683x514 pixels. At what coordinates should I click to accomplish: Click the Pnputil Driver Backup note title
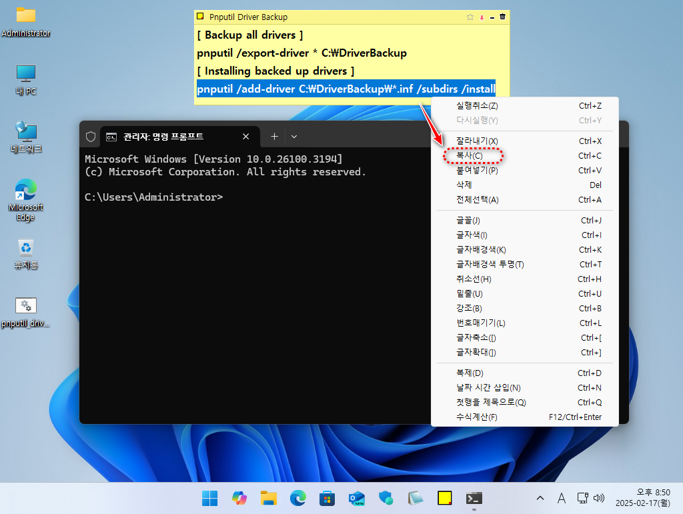tap(248, 17)
